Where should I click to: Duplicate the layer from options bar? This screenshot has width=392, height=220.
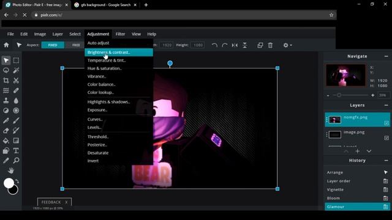tap(260, 45)
